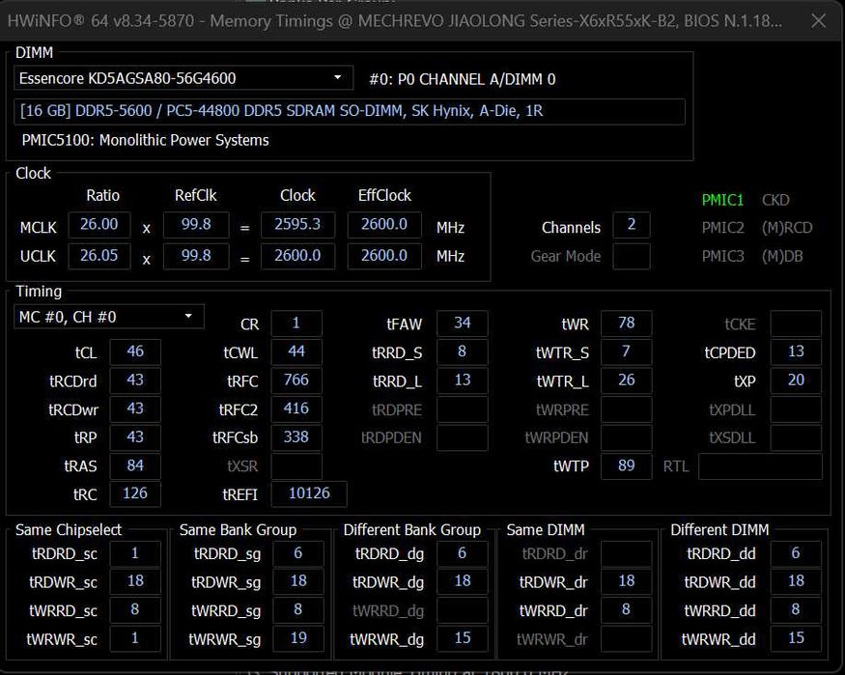The image size is (845, 675).
Task: Click the empty Gear Mode field
Action: [631, 256]
